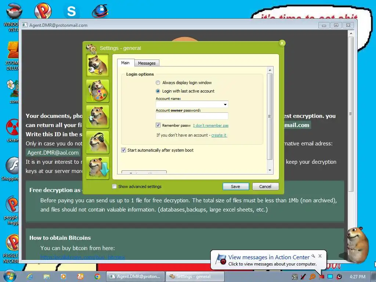Click the red checkmark tray icon
Screen dimensions: 376x282
(x=303, y=277)
